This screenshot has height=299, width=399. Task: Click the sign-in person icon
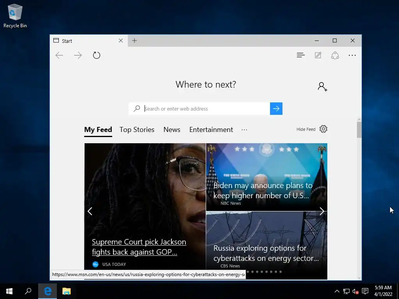coord(322,86)
